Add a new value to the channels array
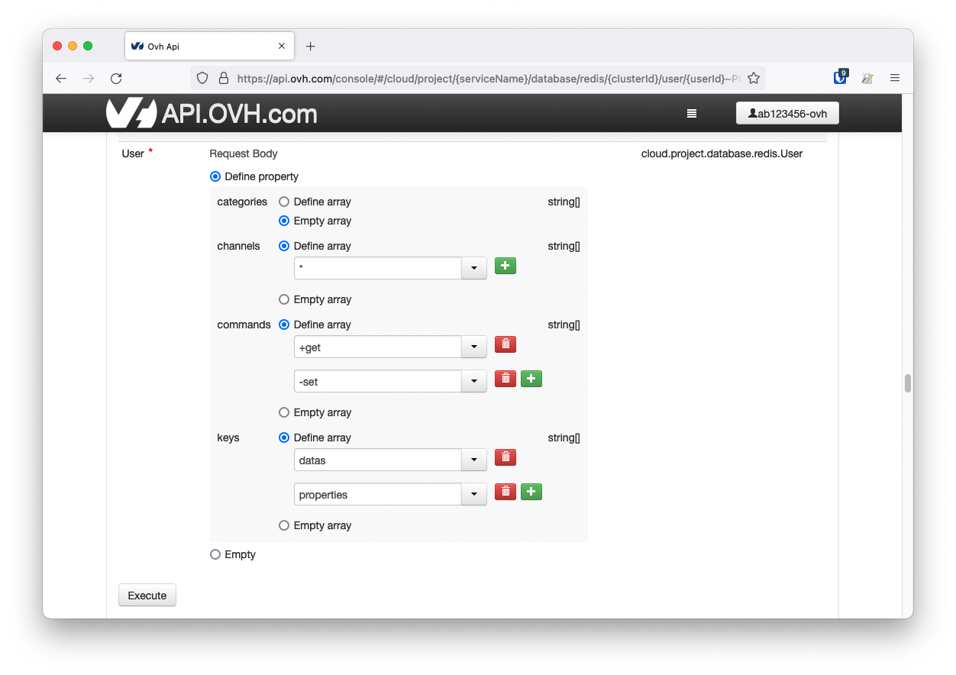The width and height of the screenshot is (956, 675). pos(505,266)
